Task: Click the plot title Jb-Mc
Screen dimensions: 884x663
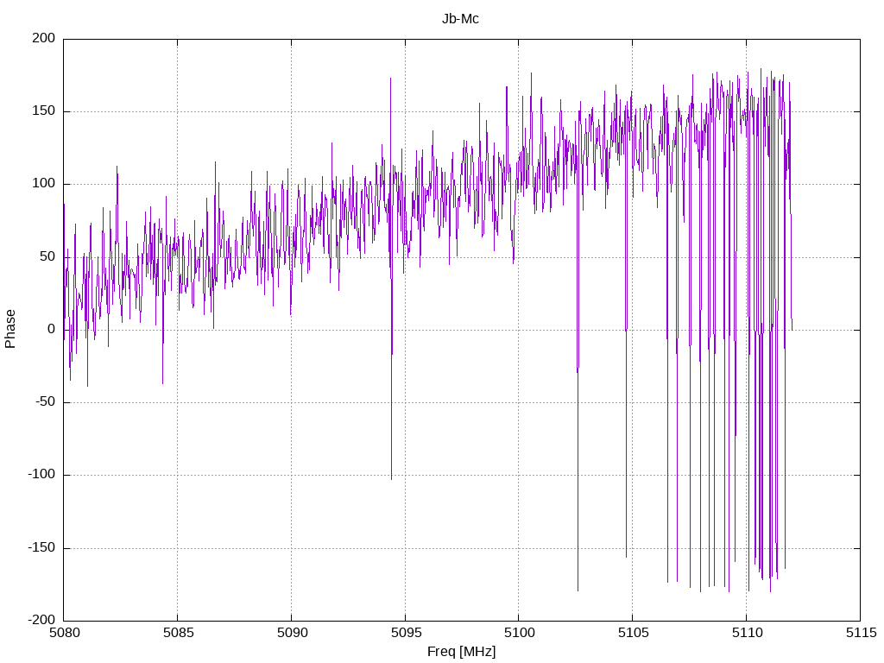Action: click(460, 19)
